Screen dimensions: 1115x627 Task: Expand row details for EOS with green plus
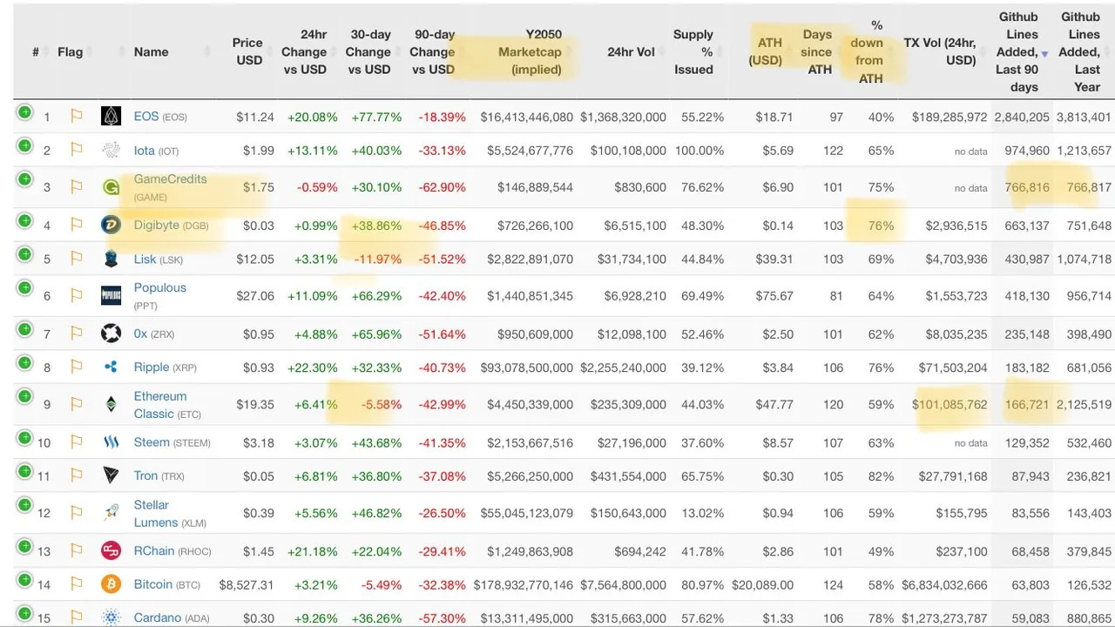24,111
